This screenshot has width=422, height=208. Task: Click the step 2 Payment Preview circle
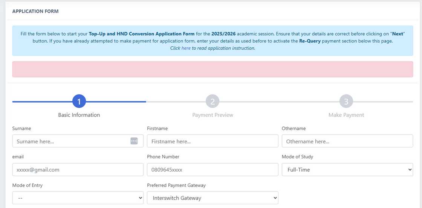(213, 102)
